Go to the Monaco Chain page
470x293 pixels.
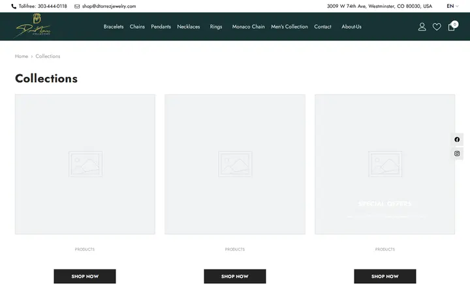coord(248,27)
